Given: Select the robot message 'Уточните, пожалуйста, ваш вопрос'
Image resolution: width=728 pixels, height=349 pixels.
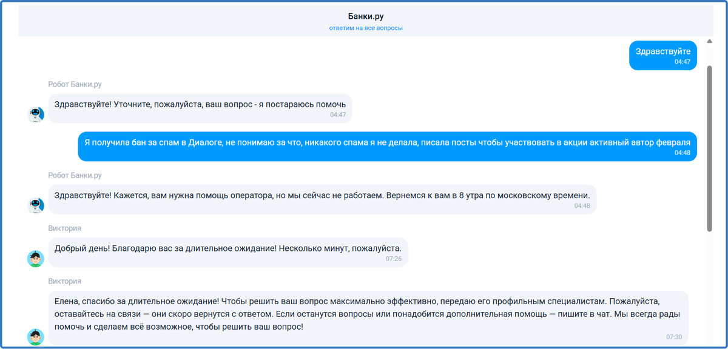Looking at the screenshot, I should [x=200, y=108].
